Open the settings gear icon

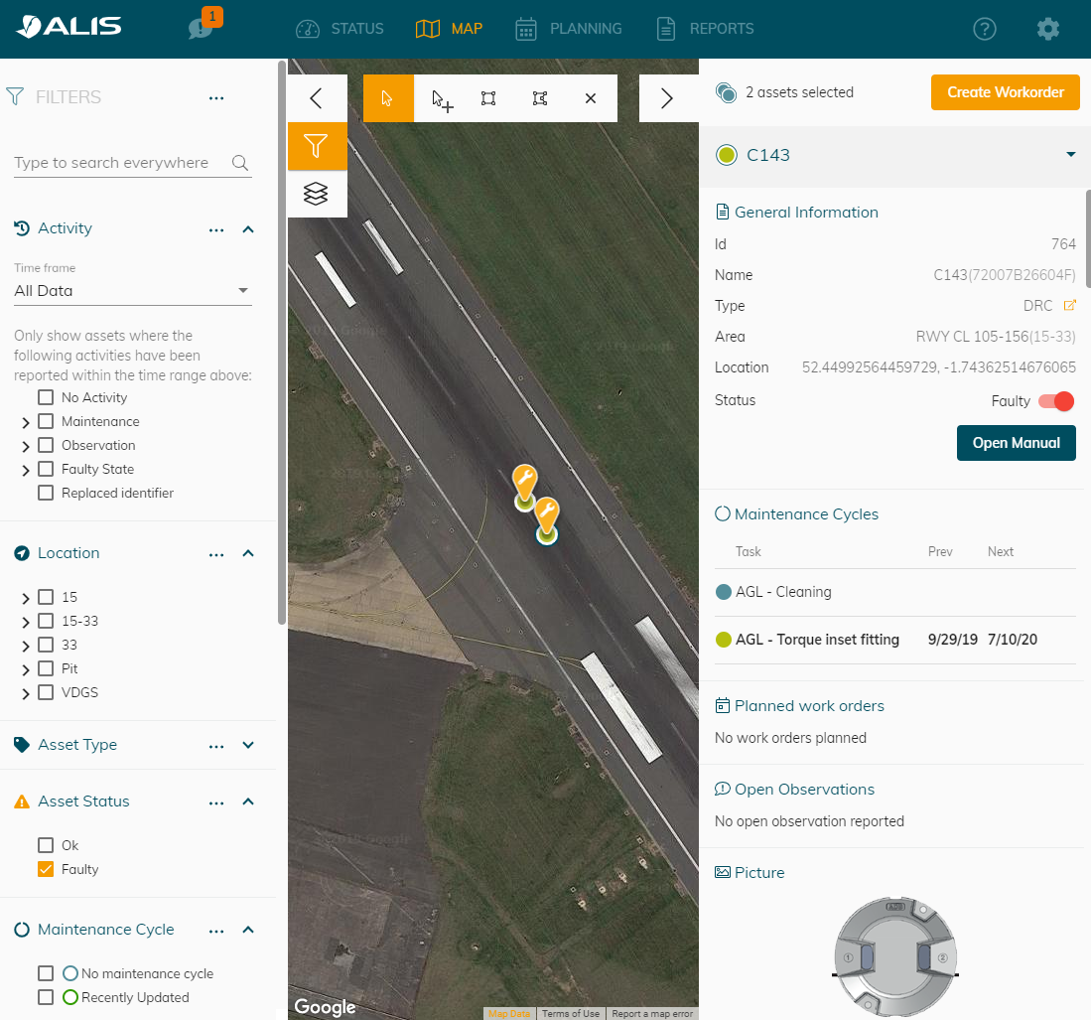click(1047, 29)
